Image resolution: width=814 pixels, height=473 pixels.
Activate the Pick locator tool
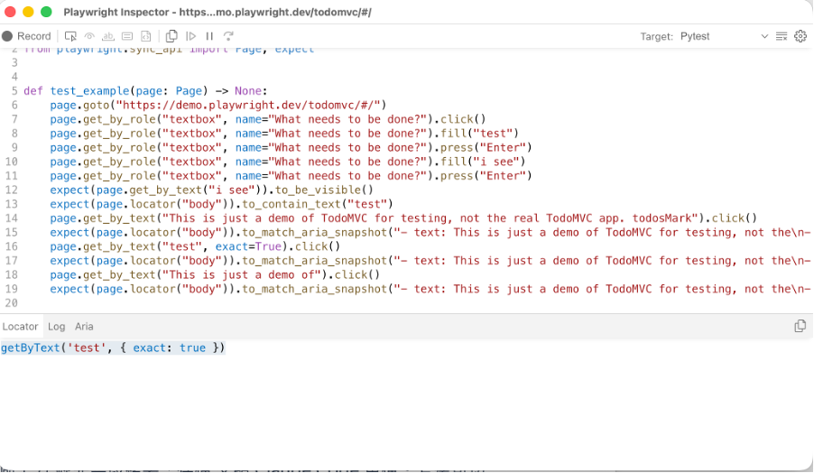pos(70,36)
